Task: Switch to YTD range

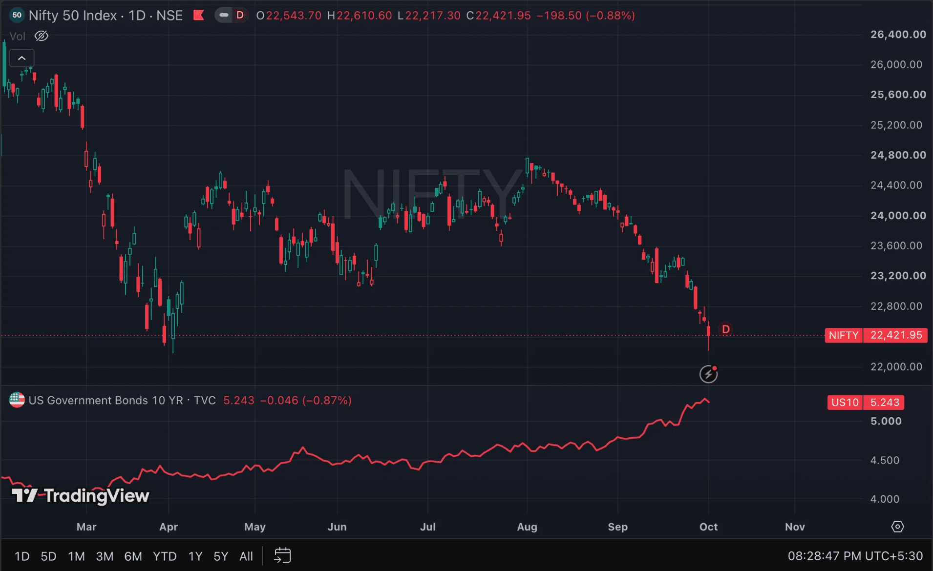Action: tap(165, 556)
